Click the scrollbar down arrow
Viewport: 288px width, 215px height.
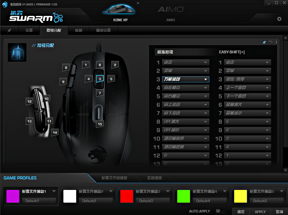pyautogui.click(x=285, y=170)
